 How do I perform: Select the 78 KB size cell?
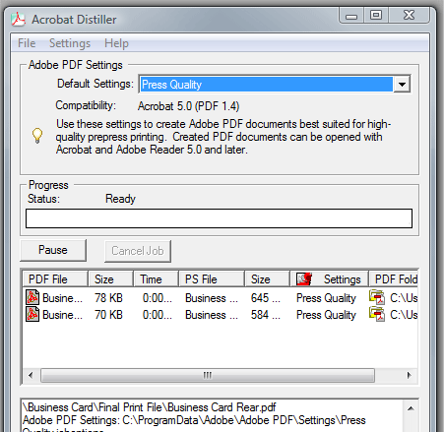point(108,298)
